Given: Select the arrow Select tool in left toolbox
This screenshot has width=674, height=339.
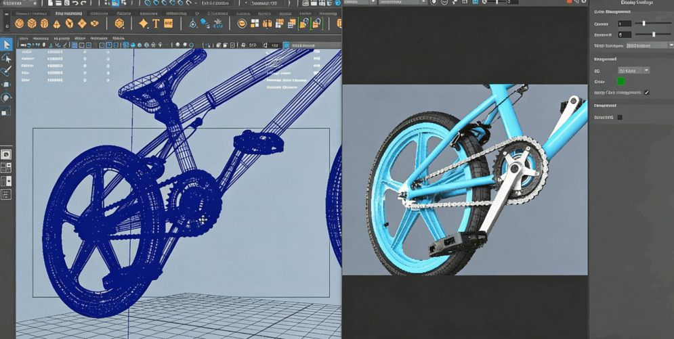Looking at the screenshot, I should click(x=7, y=45).
